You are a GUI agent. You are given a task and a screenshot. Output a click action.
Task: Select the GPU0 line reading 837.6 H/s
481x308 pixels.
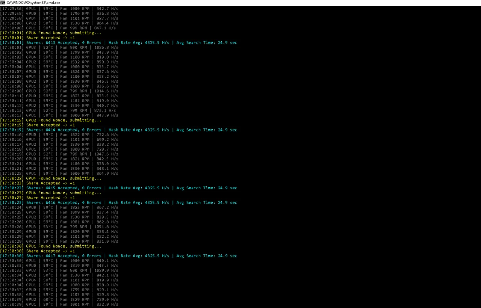(x=59, y=72)
